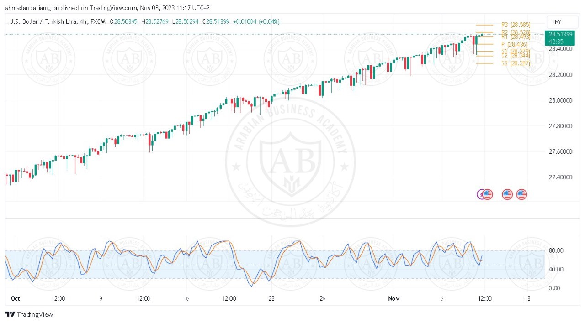Click the purple lightning event icon
The width and height of the screenshot is (585, 323).
tap(480, 194)
